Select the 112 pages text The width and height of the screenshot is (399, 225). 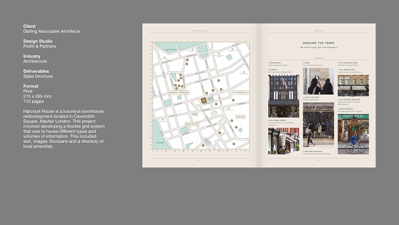coord(33,102)
